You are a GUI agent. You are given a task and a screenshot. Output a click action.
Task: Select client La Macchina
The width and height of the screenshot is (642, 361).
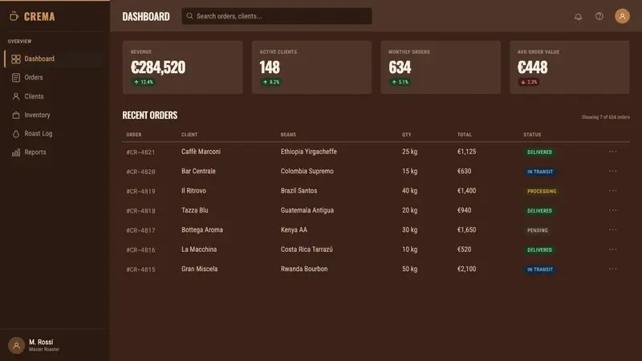199,249
